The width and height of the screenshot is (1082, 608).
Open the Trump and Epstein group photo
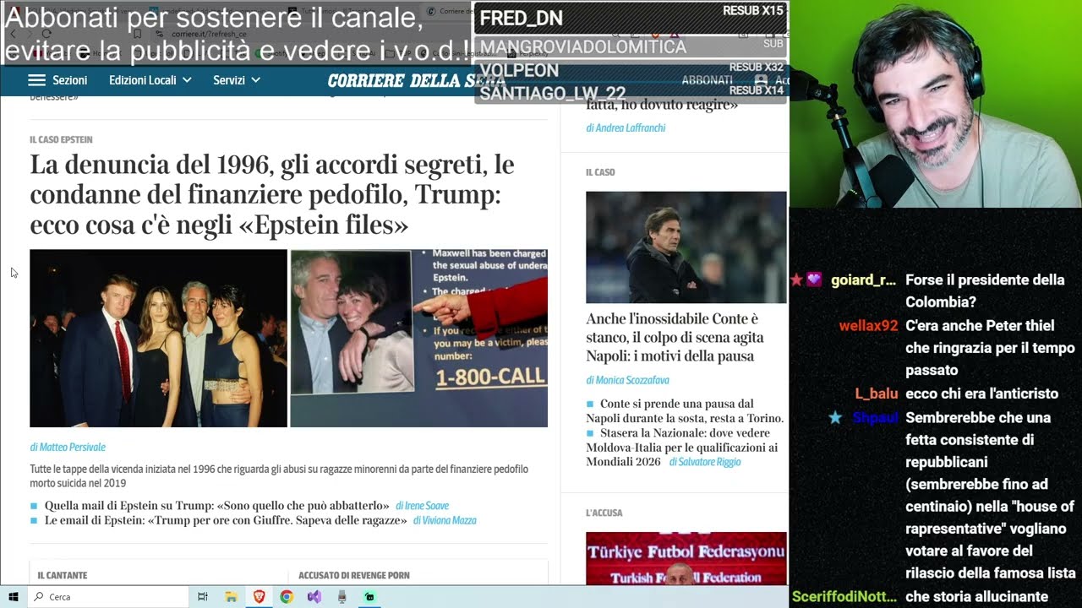point(158,338)
